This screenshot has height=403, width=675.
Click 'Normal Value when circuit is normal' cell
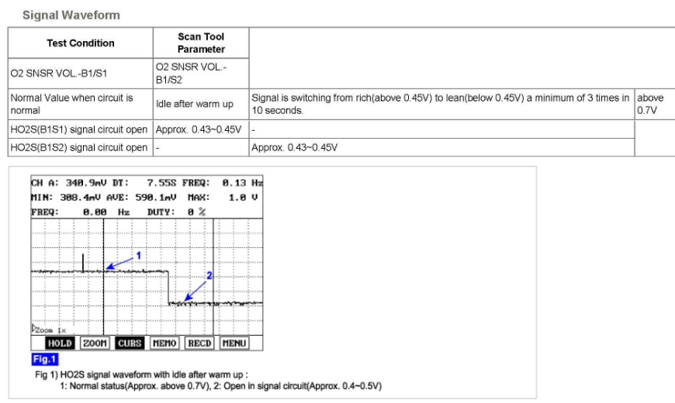click(x=81, y=104)
